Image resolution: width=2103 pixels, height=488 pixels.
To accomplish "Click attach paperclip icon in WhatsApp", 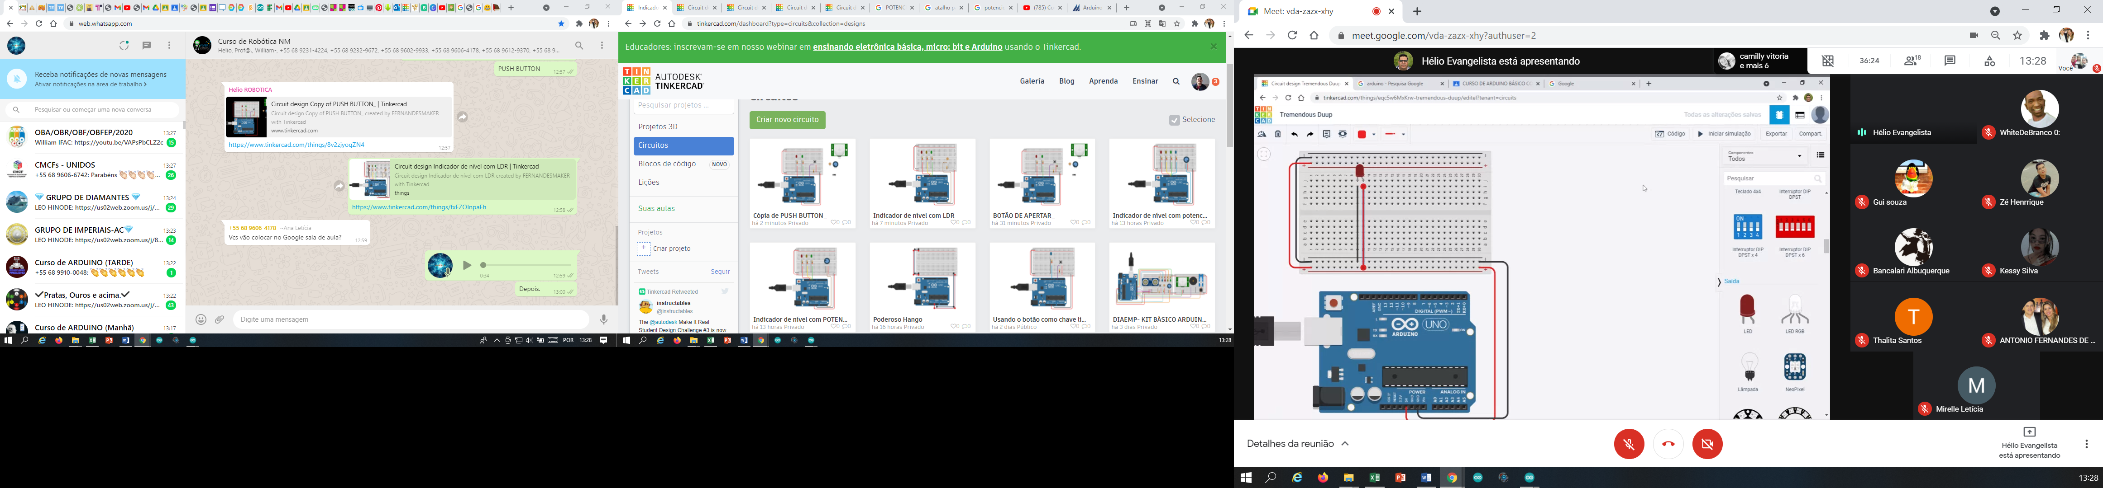I will point(220,320).
